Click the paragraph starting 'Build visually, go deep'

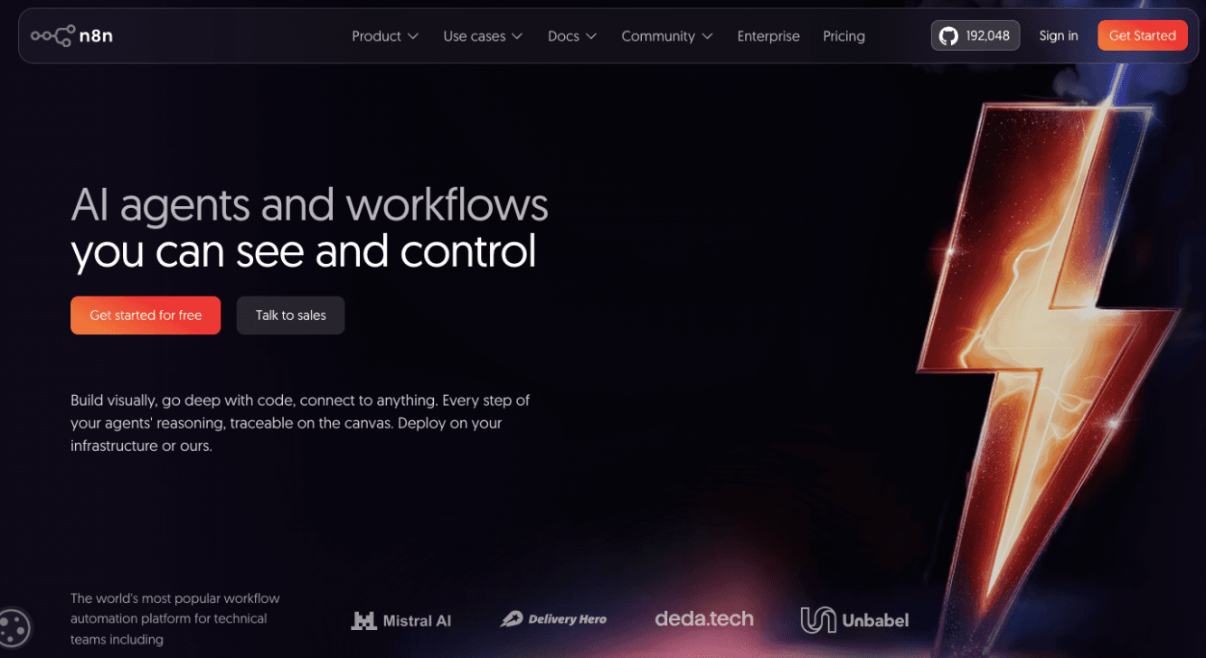click(300, 423)
